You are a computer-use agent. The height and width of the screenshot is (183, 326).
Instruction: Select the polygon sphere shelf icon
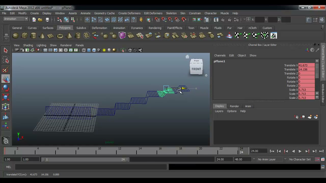(16, 36)
